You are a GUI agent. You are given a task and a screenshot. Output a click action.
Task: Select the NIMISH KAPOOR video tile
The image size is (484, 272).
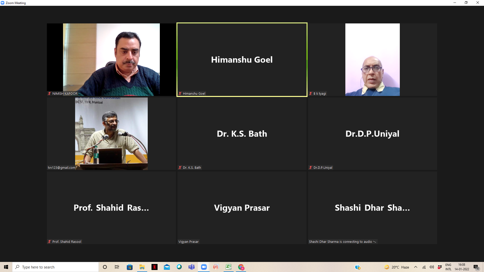point(111,60)
